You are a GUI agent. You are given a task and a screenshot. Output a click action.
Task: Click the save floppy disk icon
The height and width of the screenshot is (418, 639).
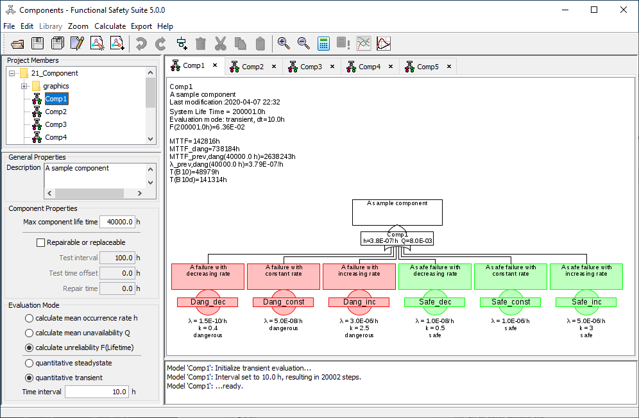click(x=38, y=44)
